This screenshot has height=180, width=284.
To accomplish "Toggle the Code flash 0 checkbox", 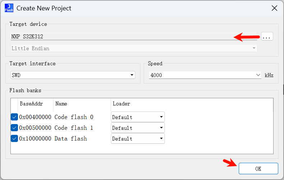I will click(14, 117).
